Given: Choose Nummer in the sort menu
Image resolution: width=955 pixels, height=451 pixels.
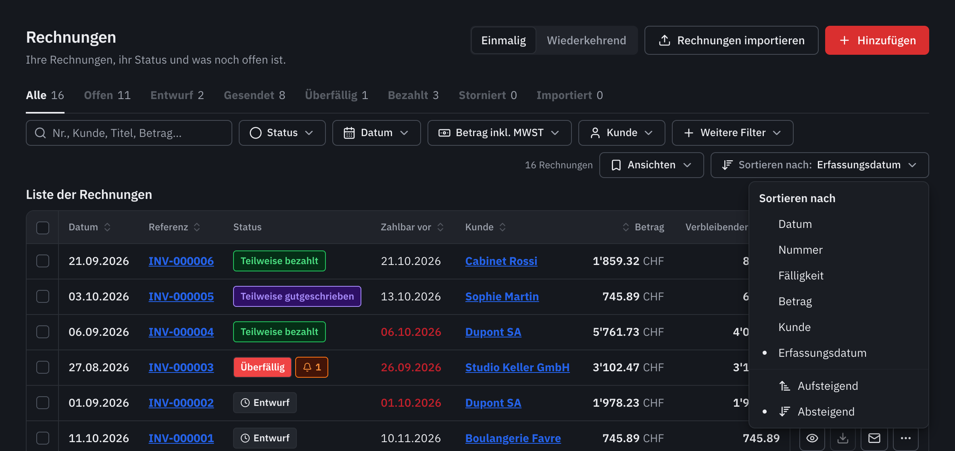Looking at the screenshot, I should (x=839, y=250).
